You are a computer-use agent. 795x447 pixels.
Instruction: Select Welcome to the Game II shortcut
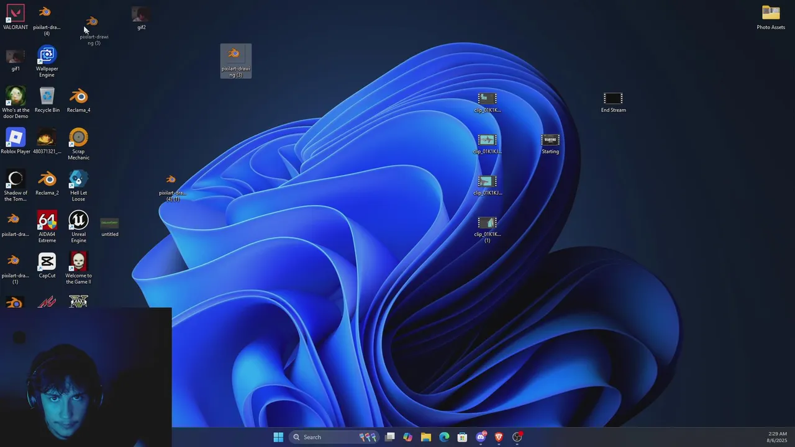click(78, 269)
